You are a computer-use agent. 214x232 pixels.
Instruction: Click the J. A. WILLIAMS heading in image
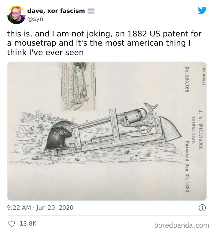coord(200,129)
